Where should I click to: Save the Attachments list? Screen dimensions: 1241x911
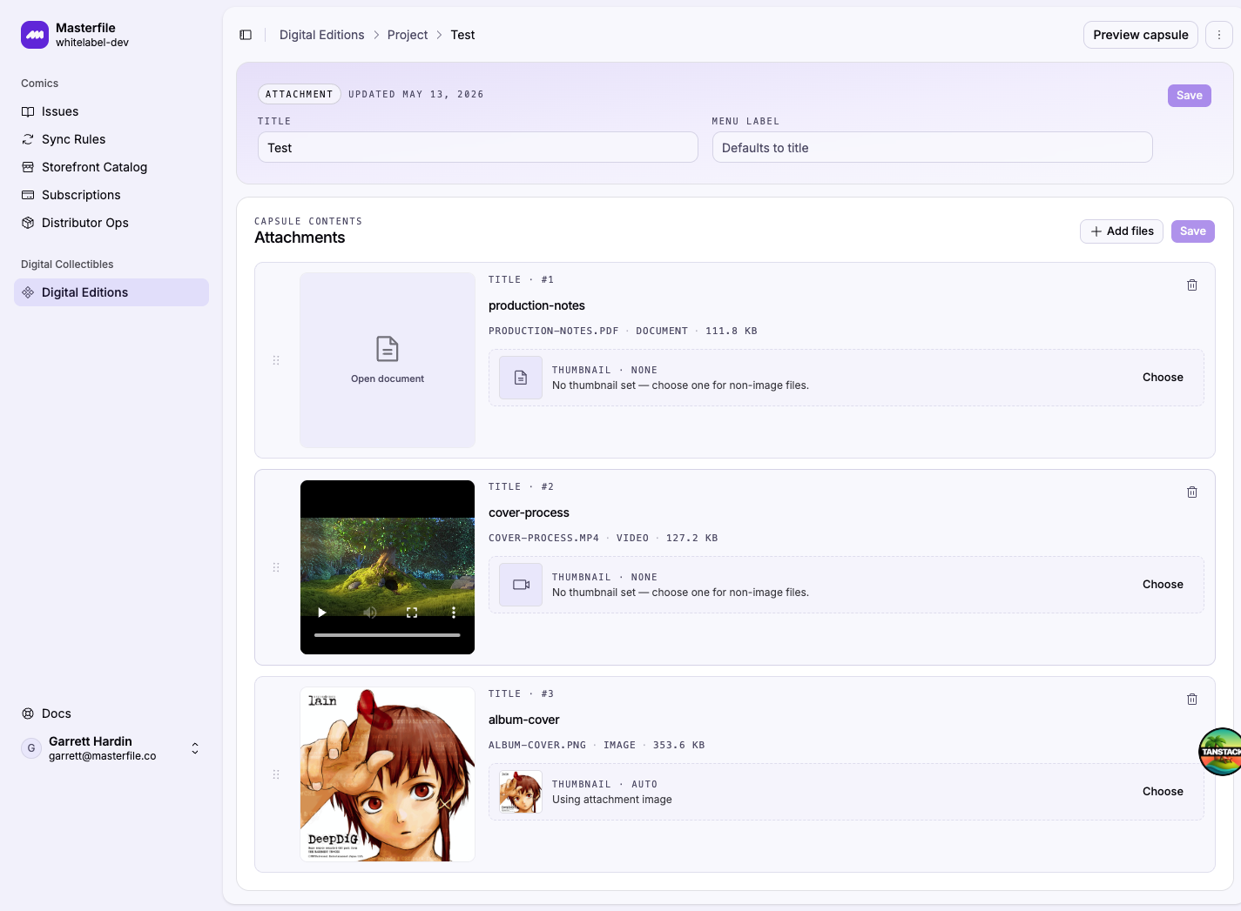pos(1193,231)
